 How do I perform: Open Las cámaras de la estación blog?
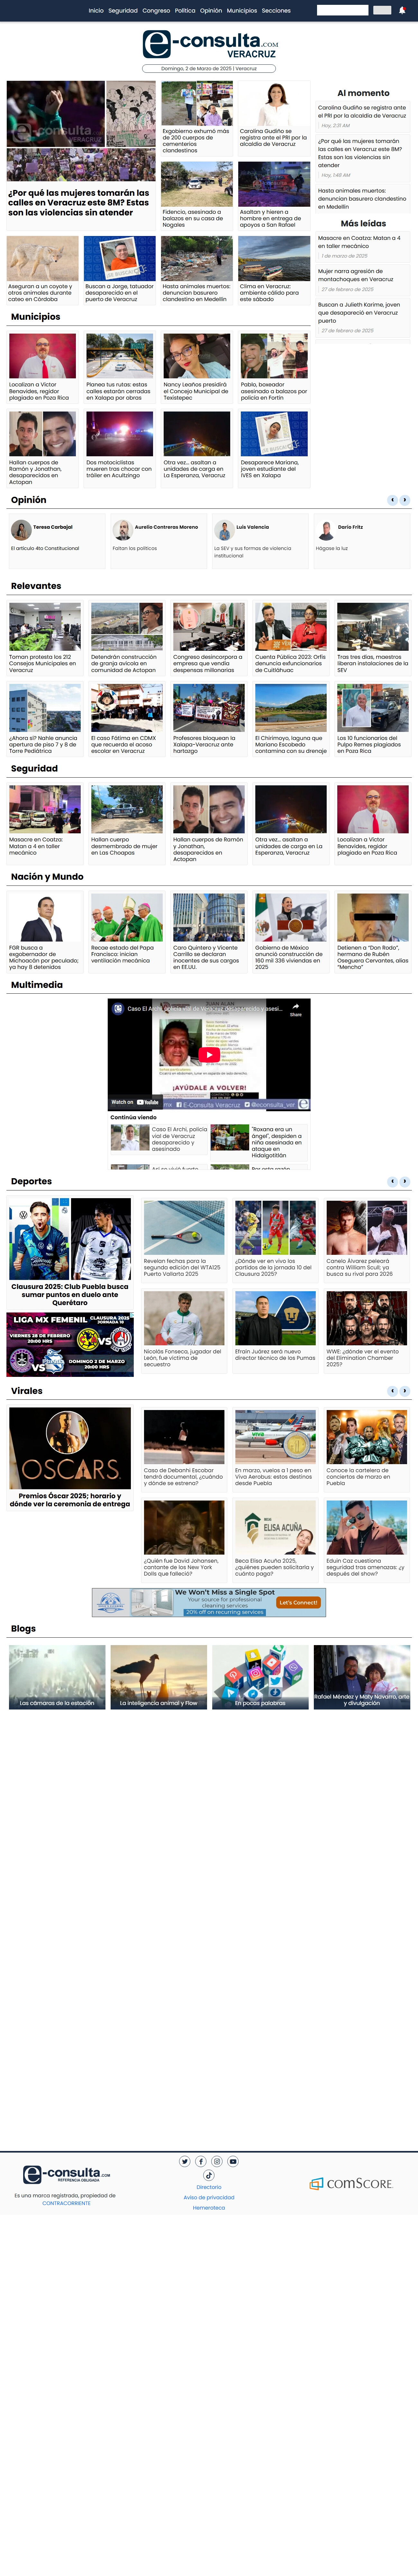57,1677
